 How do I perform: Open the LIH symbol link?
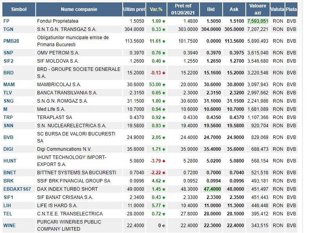tap(7, 206)
